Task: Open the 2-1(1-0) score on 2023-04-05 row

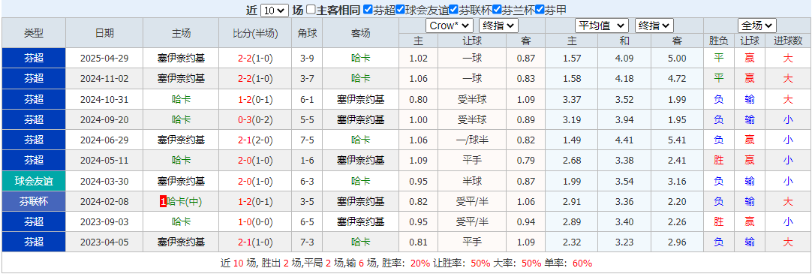Action: click(256, 242)
